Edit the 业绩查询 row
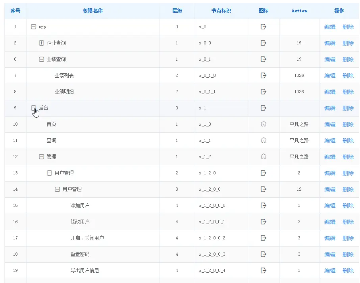 pyautogui.click(x=330, y=59)
